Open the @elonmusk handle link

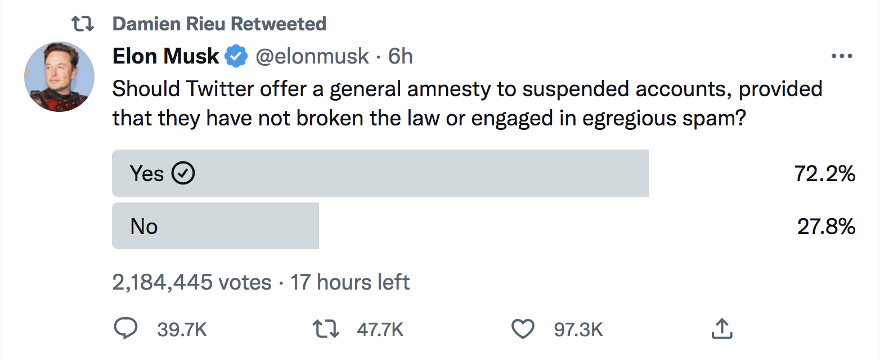[313, 57]
